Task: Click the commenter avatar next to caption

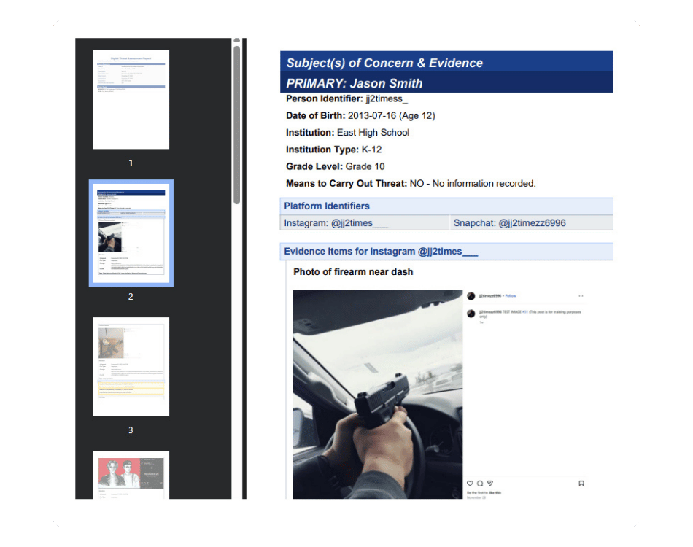Action: tap(471, 313)
